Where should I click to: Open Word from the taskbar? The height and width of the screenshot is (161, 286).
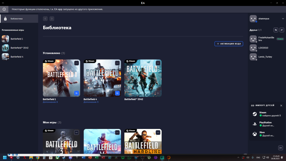[x=83, y=158]
